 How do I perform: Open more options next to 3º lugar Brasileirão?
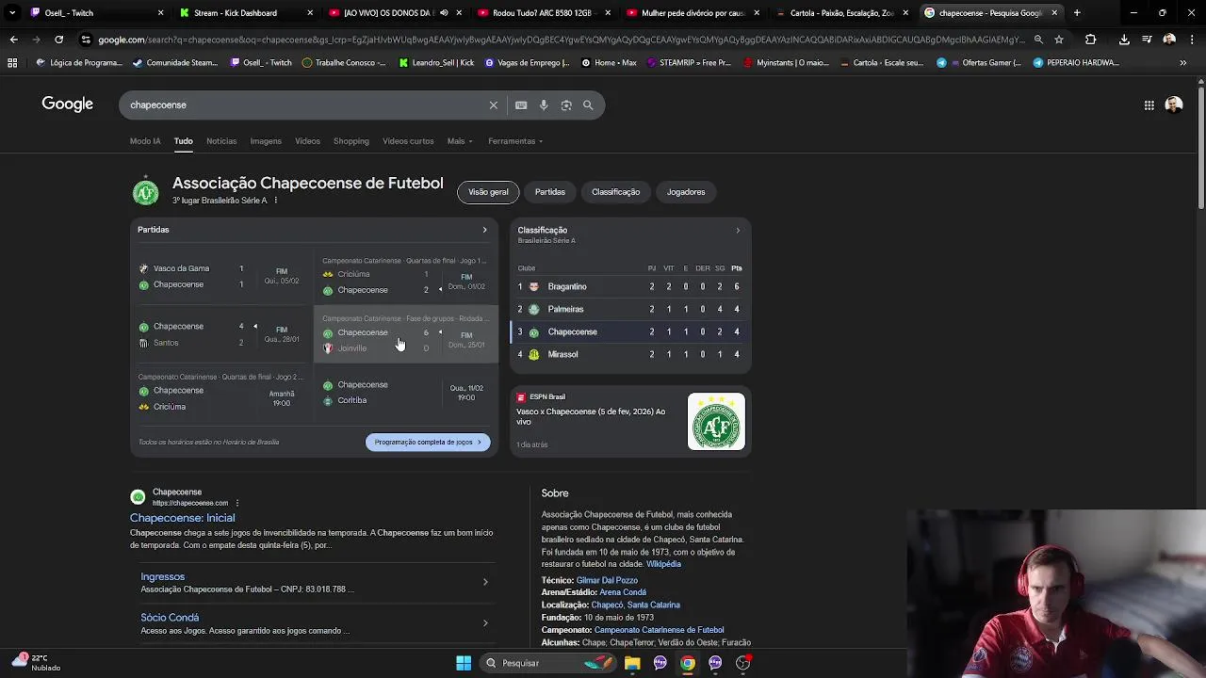pyautogui.click(x=275, y=201)
